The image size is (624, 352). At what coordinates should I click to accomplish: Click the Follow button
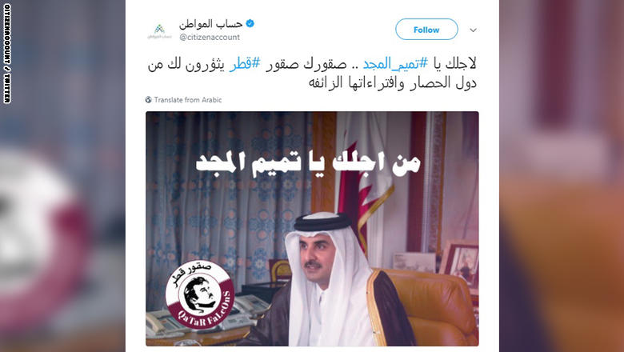click(x=426, y=30)
